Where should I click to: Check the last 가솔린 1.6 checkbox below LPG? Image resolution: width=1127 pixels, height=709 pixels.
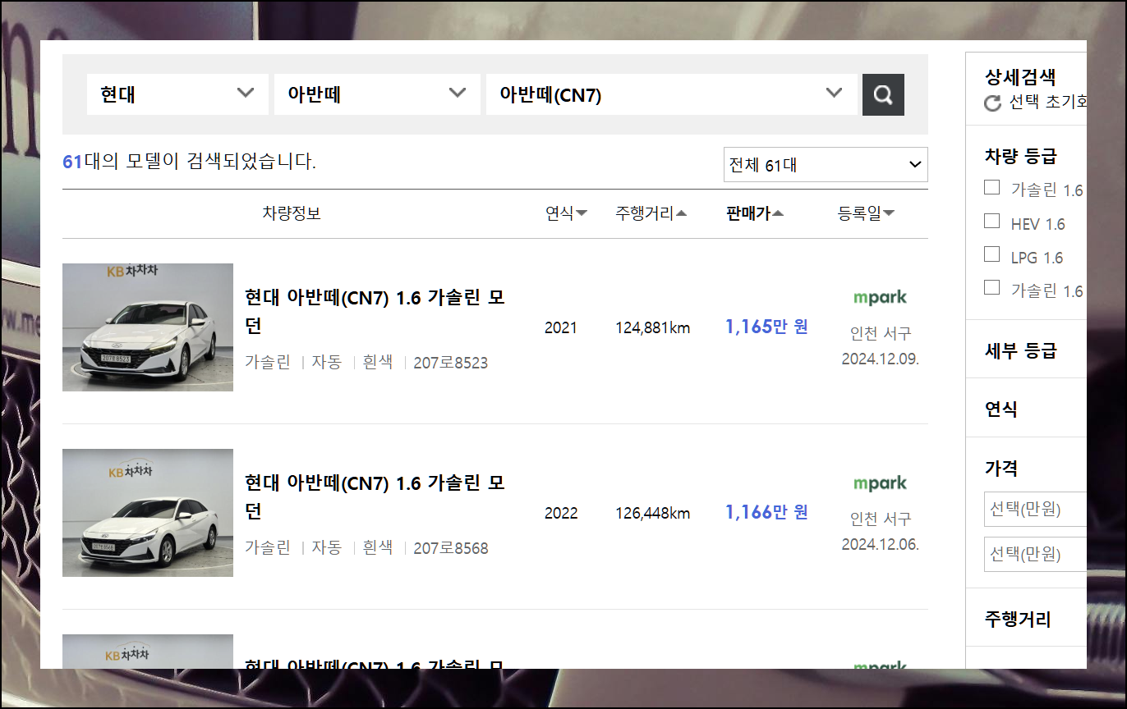(992, 288)
